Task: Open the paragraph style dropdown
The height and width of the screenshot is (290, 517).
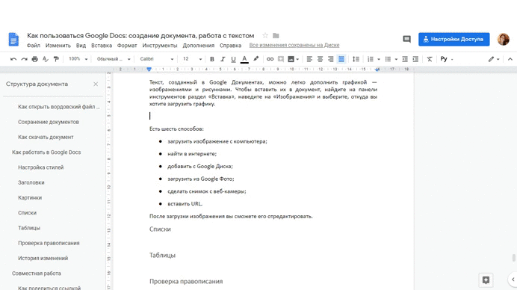Action: tap(114, 59)
